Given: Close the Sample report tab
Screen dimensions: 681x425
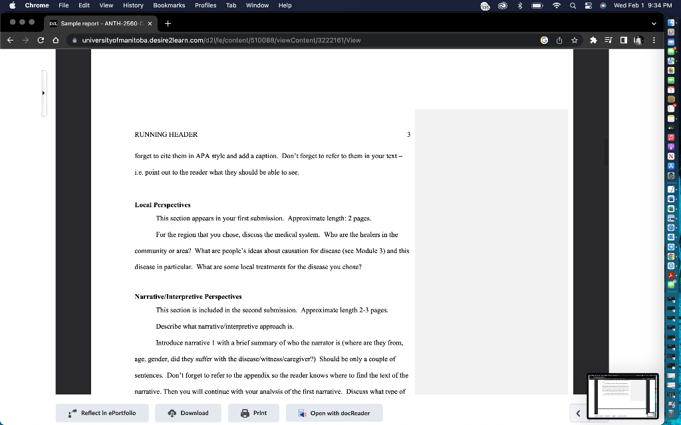Looking at the screenshot, I should pyautogui.click(x=150, y=23).
